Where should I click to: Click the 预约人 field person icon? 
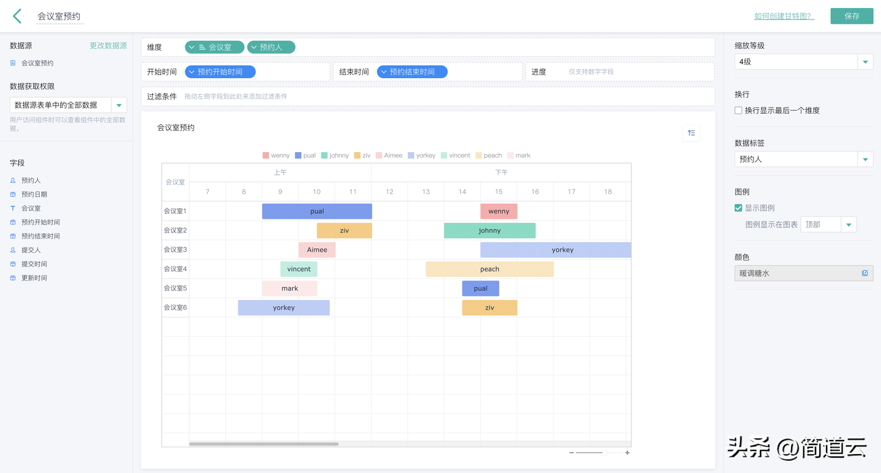point(13,180)
